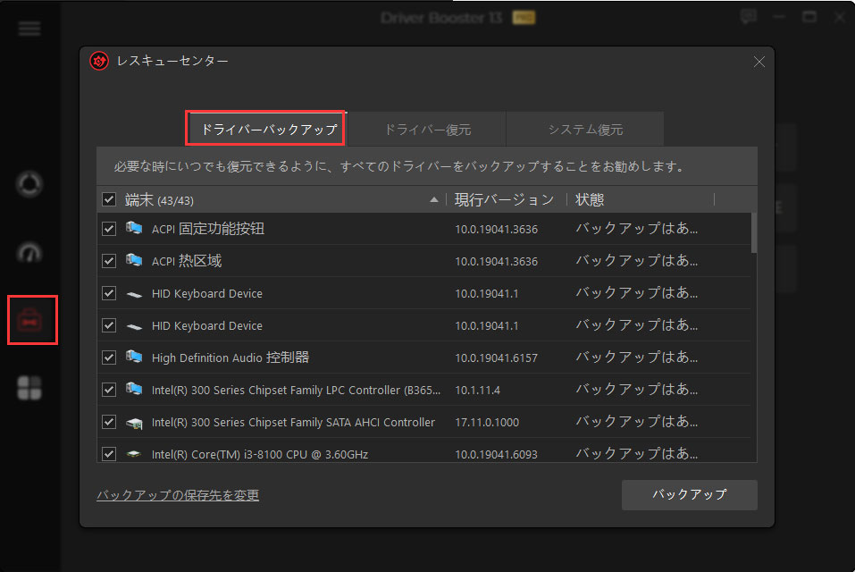Click the High Definition Audio device icon
855x572 pixels.
point(134,357)
